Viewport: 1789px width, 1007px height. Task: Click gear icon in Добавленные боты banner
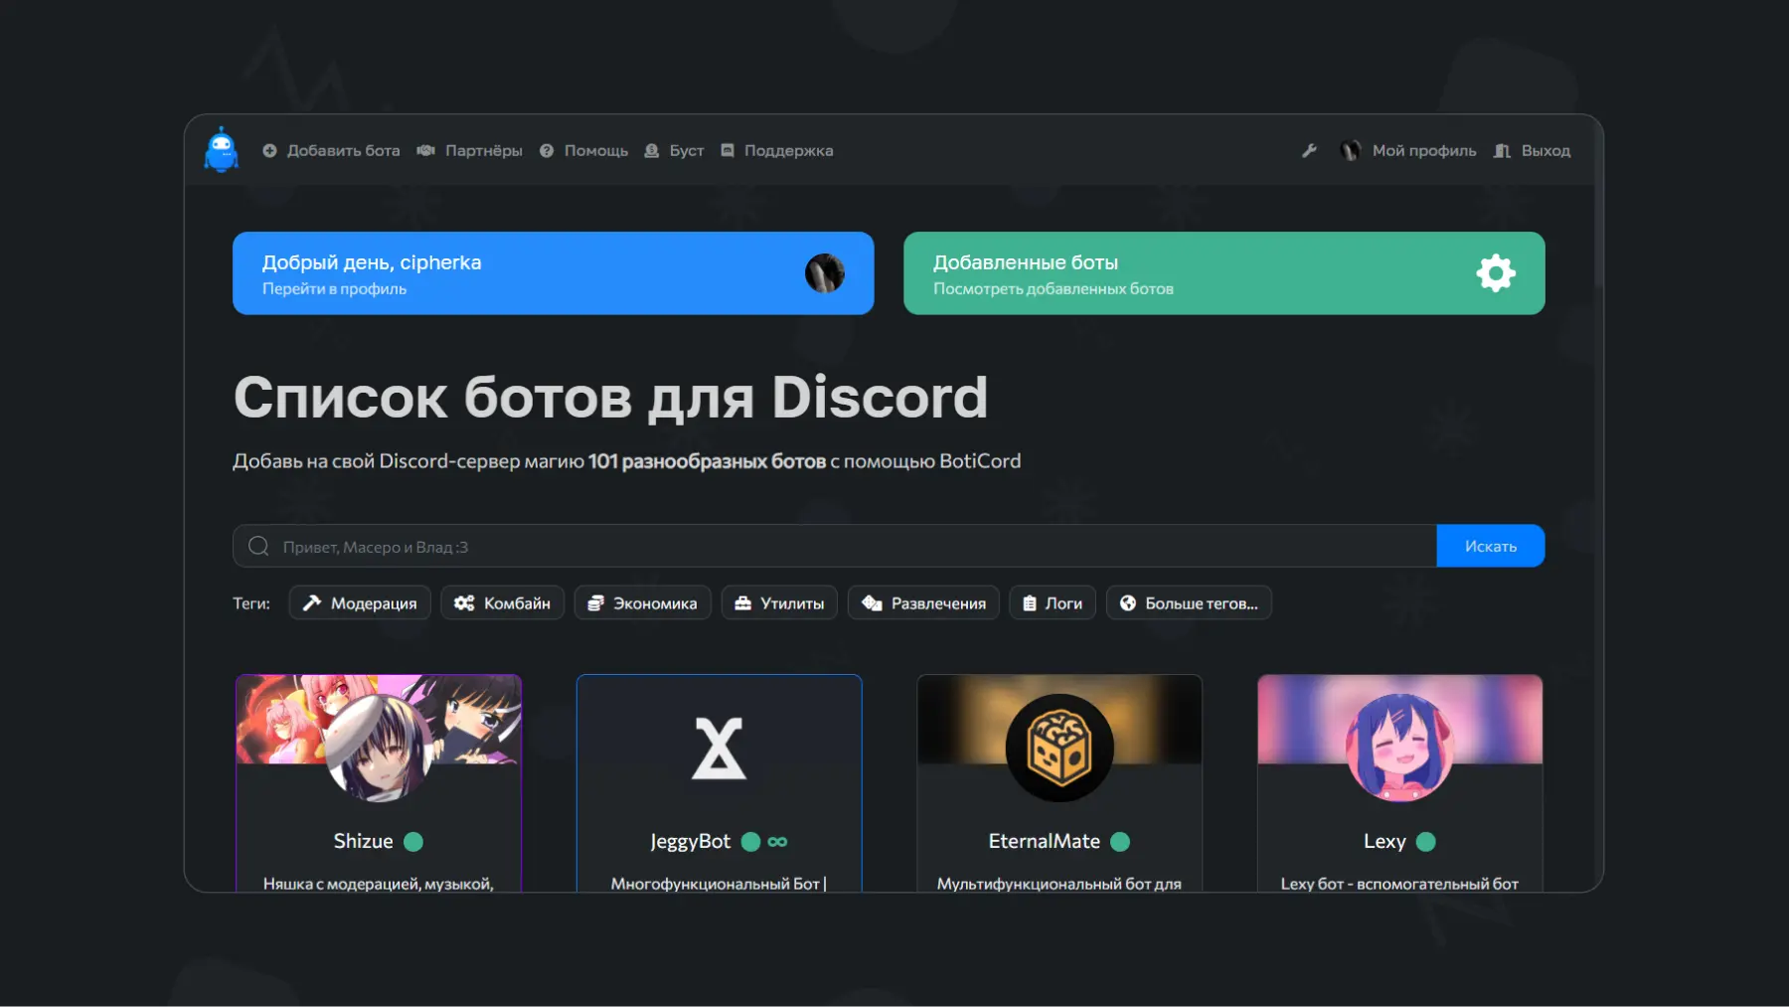pos(1496,273)
